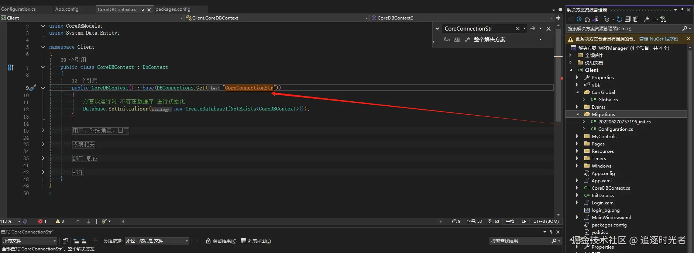This screenshot has width=694, height=253.
Task: Open the 路径, 然后是 文件 grouping dropdown
Action: [x=157, y=241]
